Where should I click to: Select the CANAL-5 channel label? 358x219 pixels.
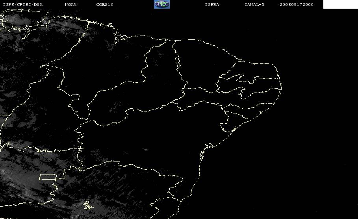tap(254, 5)
